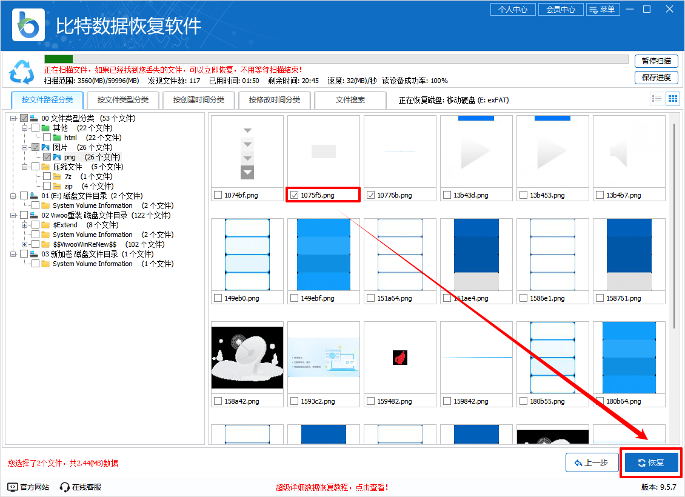
Task: Collapse the 图片 tree node
Action: pyautogui.click(x=24, y=148)
